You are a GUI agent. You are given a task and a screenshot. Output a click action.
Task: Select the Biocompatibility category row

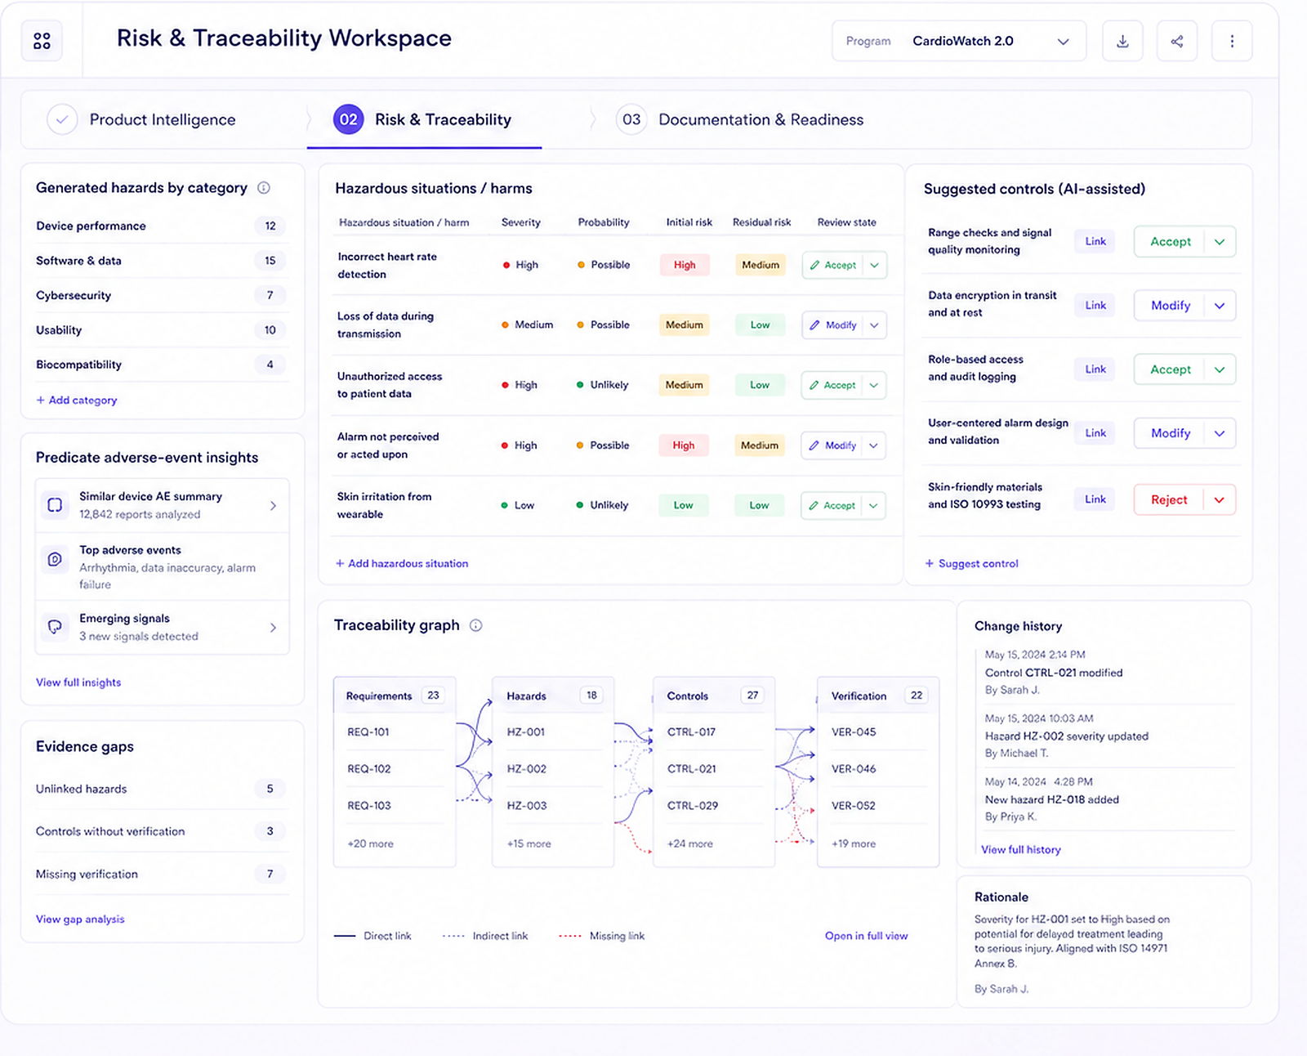(x=162, y=365)
